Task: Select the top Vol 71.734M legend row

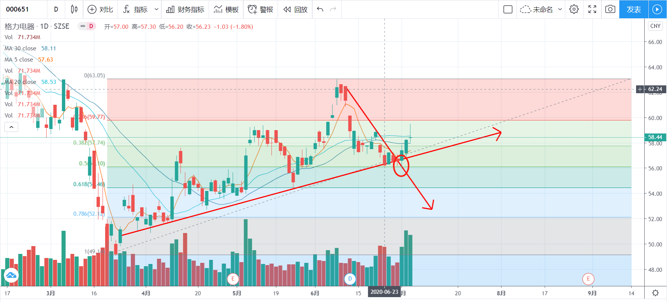Action: click(22, 37)
